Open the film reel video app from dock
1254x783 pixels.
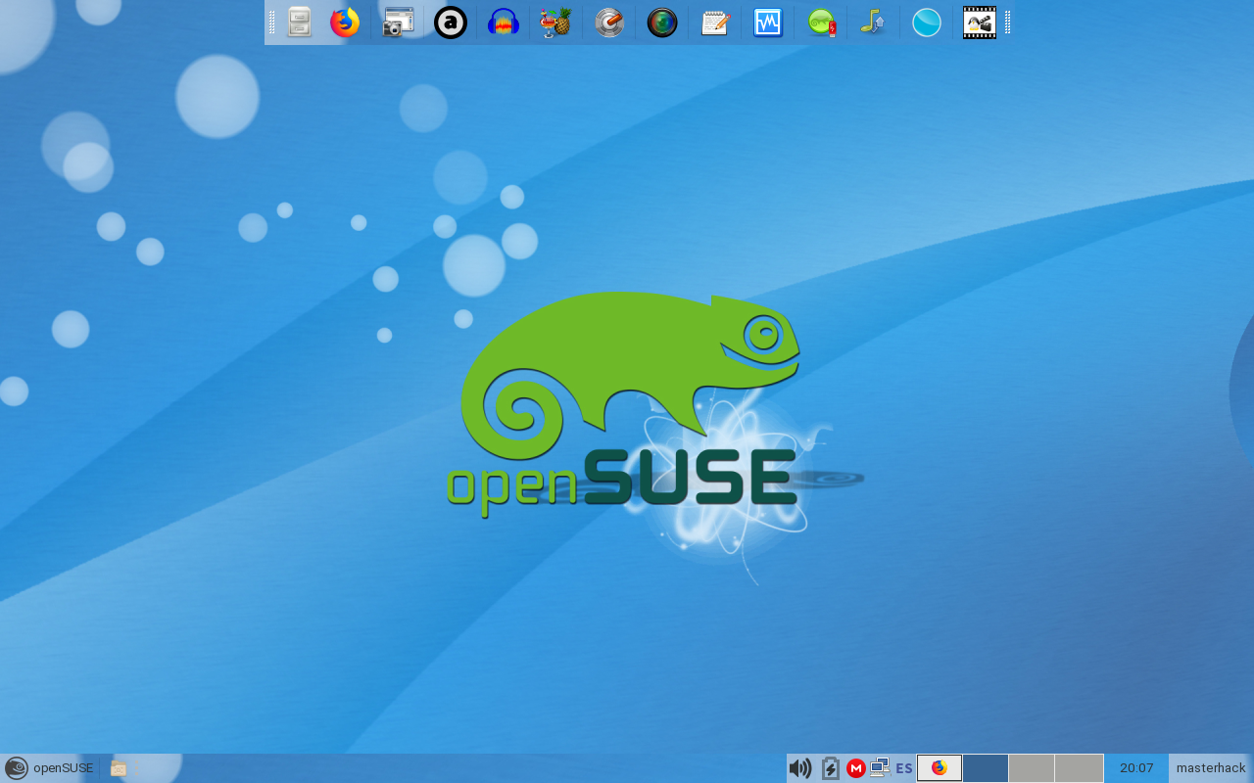coord(979,22)
